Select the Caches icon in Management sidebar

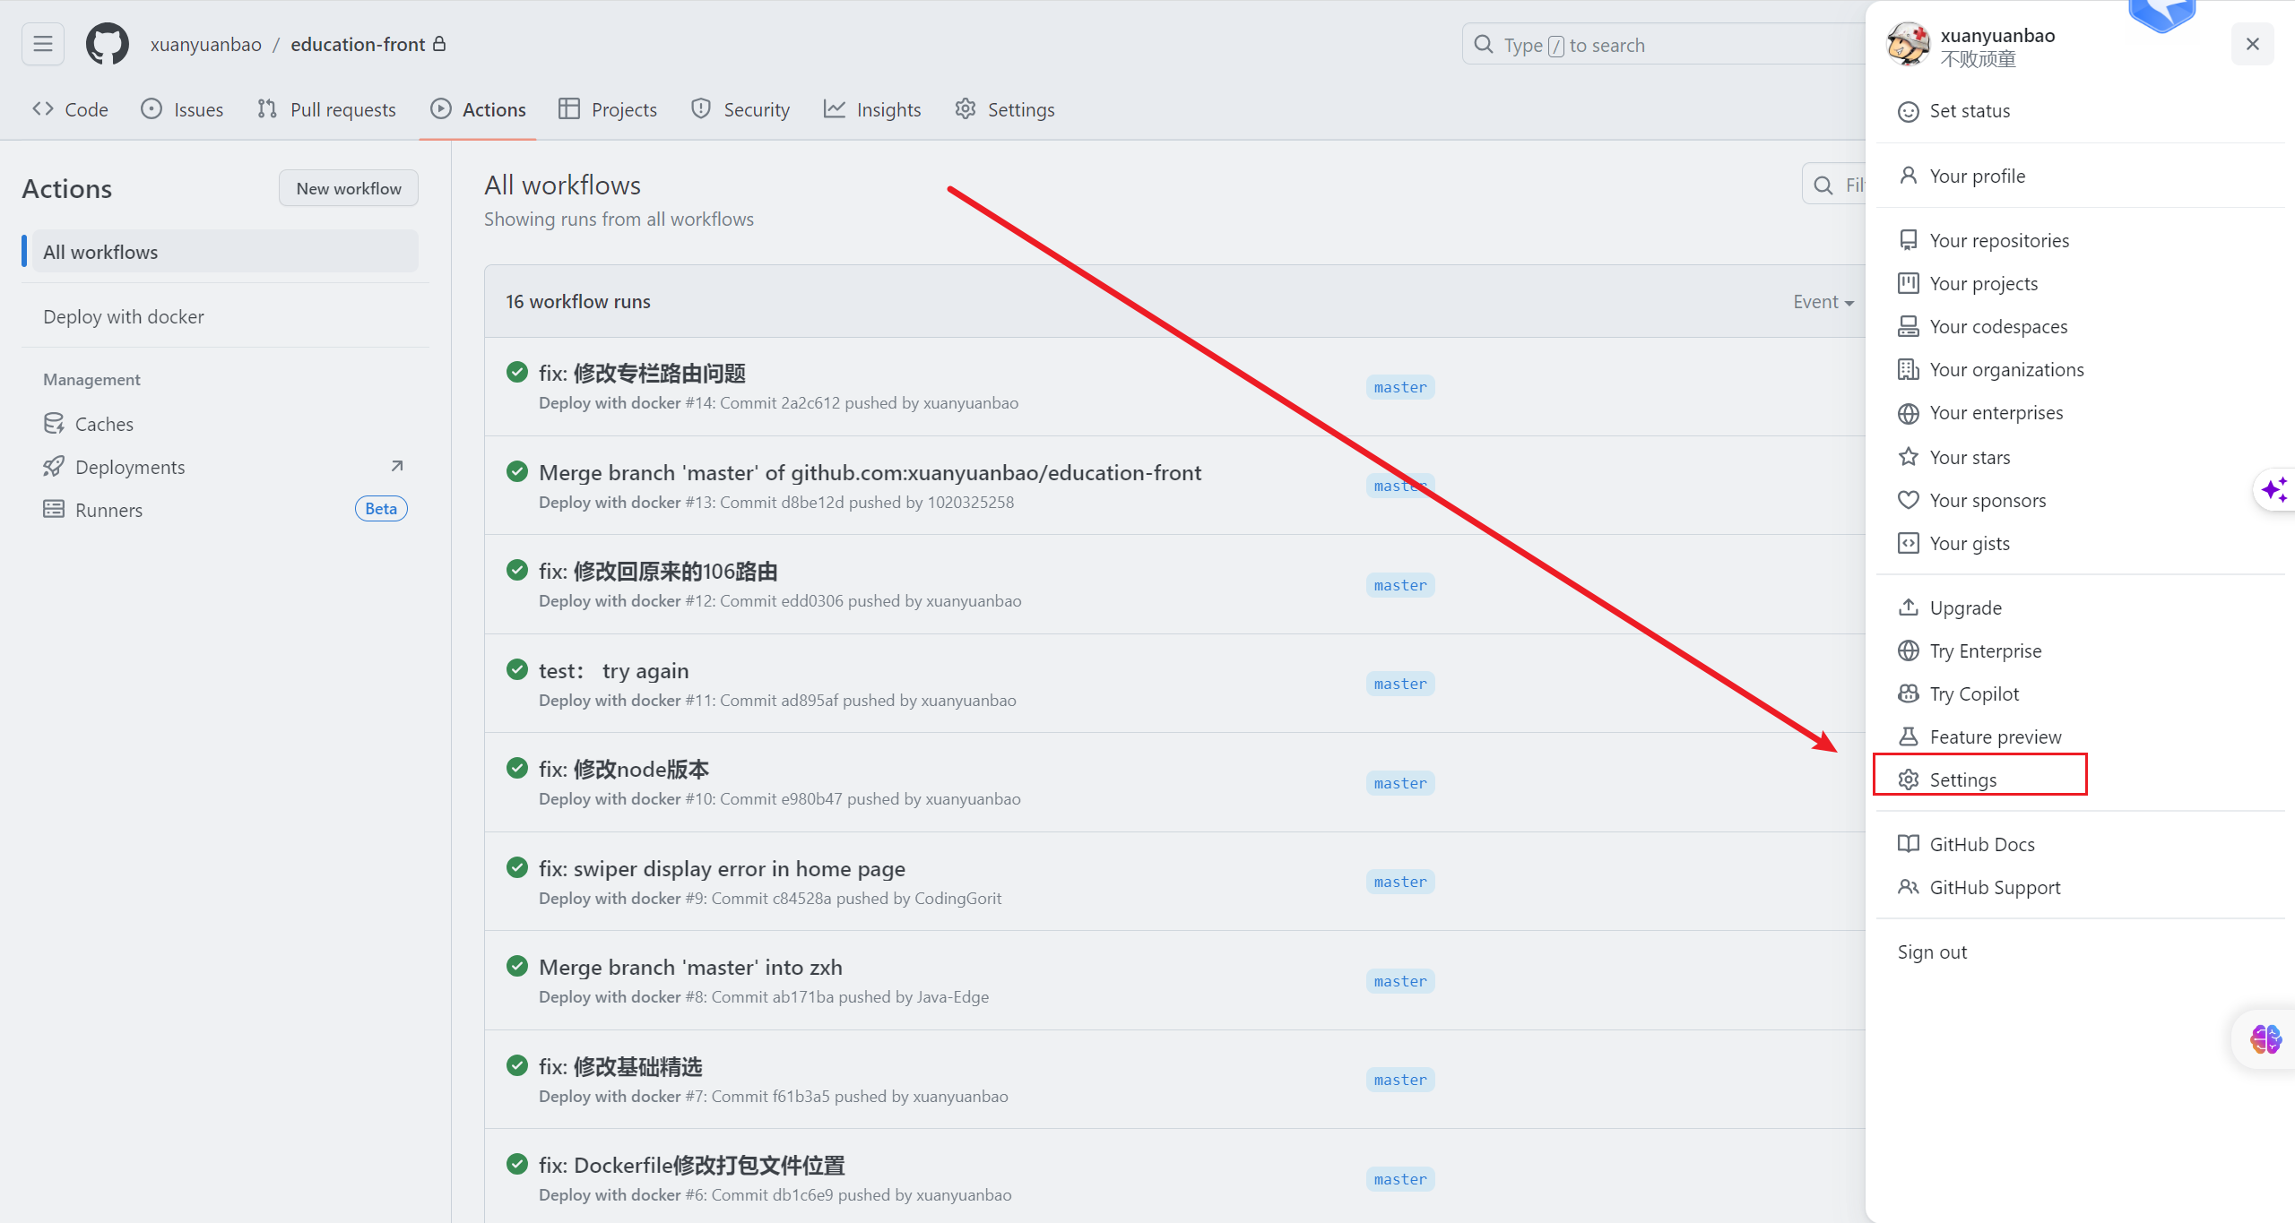[55, 423]
